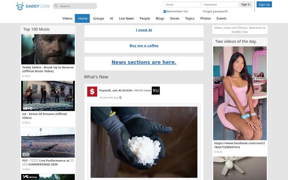288x180 pixels.
Task: Focus the Email input field
Action: [182, 4]
